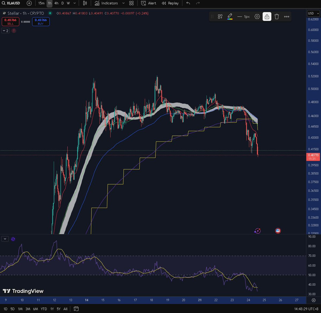Image resolution: width=321 pixels, height=313 pixels.
Task: Open time axis settings gear icon
Action: click(314, 300)
